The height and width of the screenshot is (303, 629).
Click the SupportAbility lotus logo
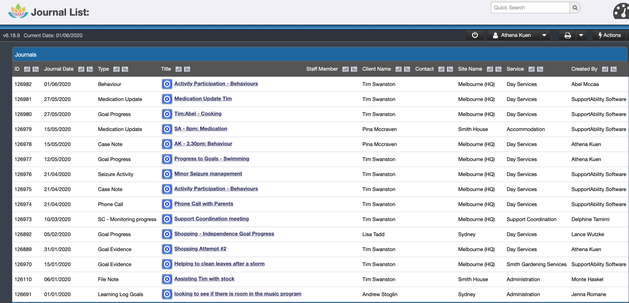point(18,12)
